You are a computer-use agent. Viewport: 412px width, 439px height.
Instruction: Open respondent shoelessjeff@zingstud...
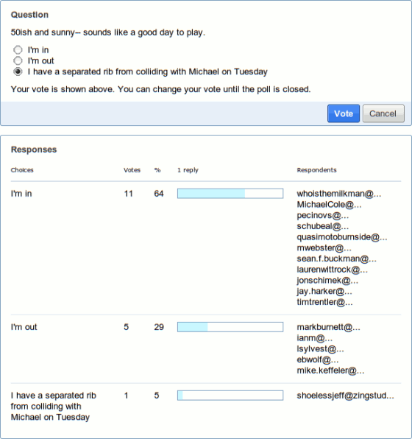tap(345, 396)
